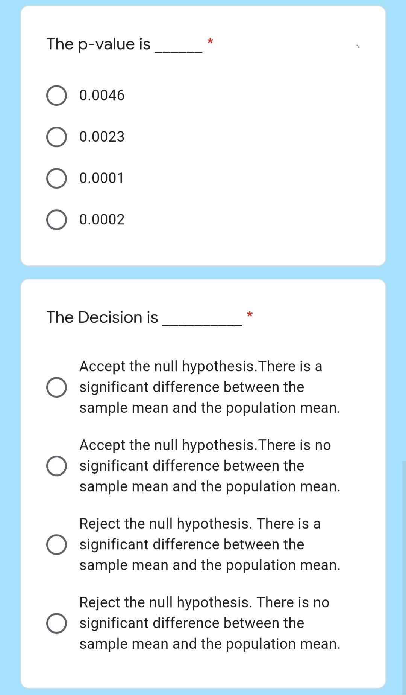Click the question title 'The Decision is'
The height and width of the screenshot is (695, 406).
coord(101,317)
